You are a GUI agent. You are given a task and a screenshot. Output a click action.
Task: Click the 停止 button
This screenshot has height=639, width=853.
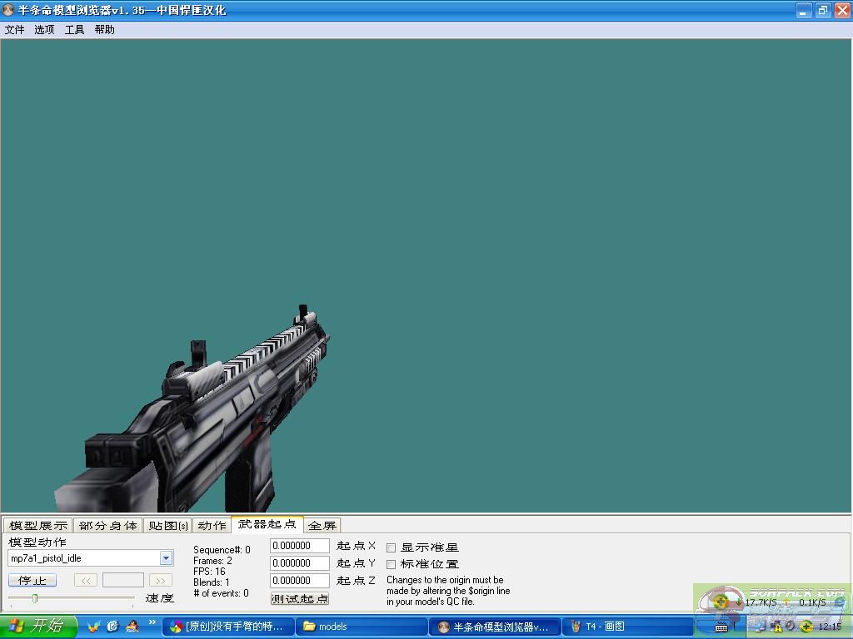pyautogui.click(x=32, y=580)
